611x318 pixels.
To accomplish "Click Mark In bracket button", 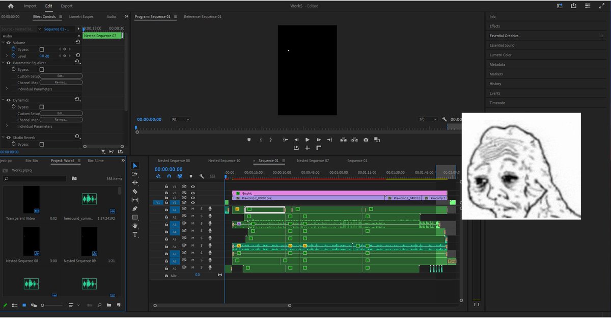I will tap(261, 140).
